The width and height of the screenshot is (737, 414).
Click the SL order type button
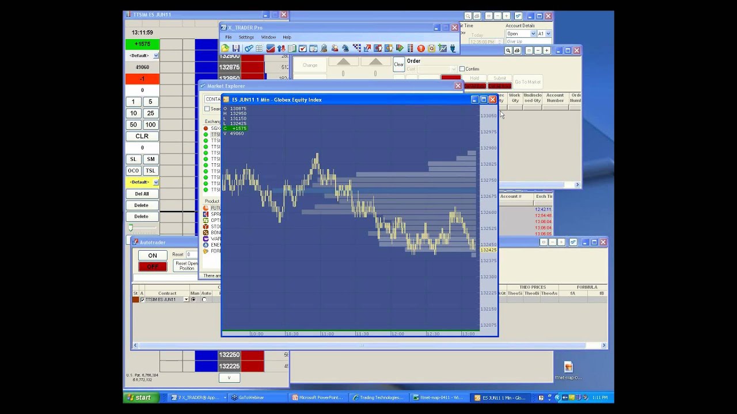point(133,159)
